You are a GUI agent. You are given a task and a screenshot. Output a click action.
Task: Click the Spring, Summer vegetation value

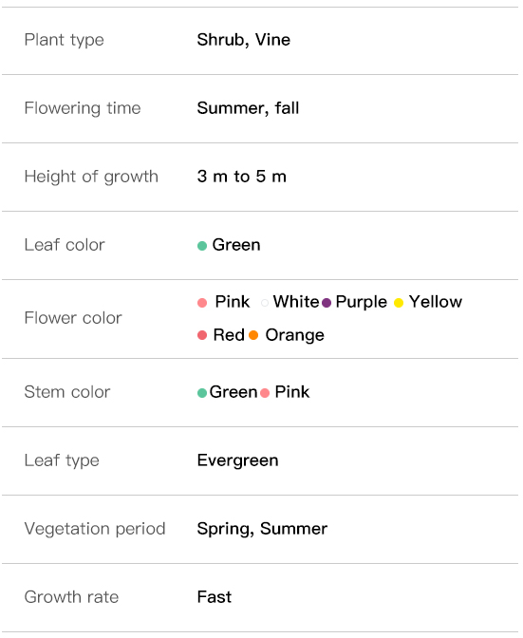(262, 529)
